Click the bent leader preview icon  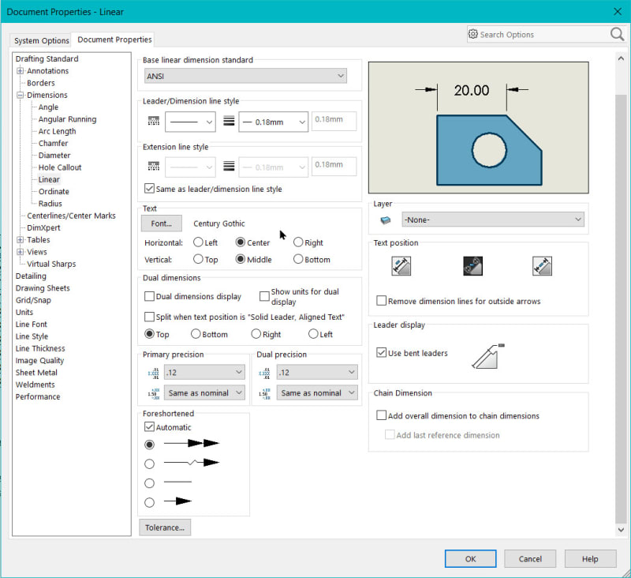[x=487, y=356]
